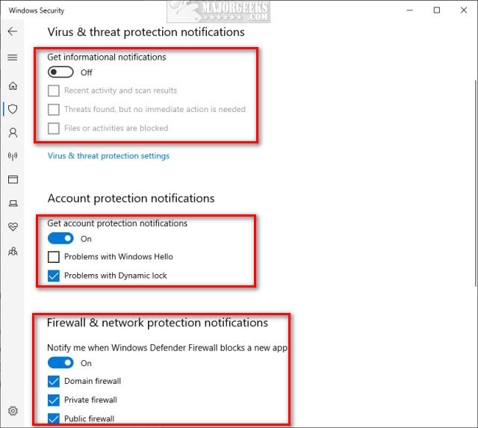This screenshot has width=478, height=428.
Task: Open the hamburger navigation menu
Action: pos(13,58)
